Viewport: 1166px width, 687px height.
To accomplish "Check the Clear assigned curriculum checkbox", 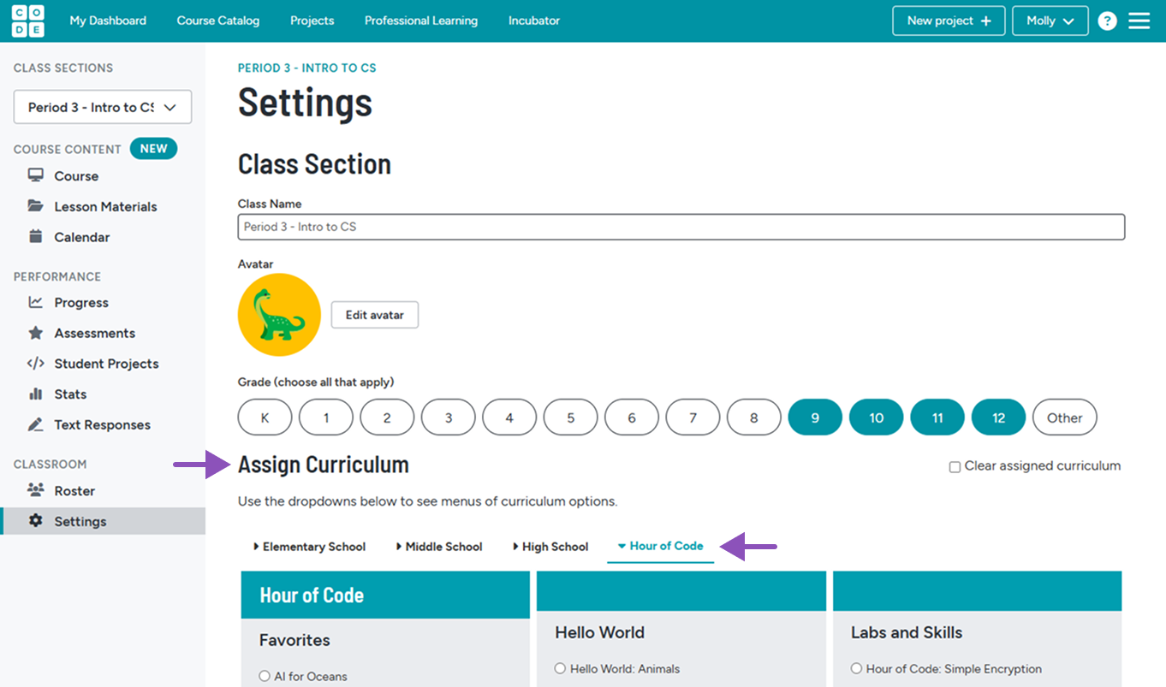I will 955,467.
